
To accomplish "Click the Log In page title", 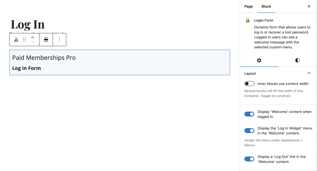I will [27, 24].
